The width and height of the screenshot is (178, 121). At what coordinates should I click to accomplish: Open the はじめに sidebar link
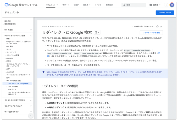tap(8, 21)
